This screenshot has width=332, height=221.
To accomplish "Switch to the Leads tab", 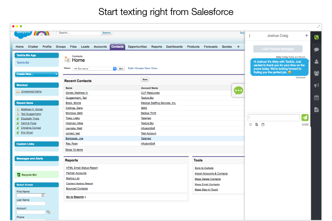I will point(85,46).
